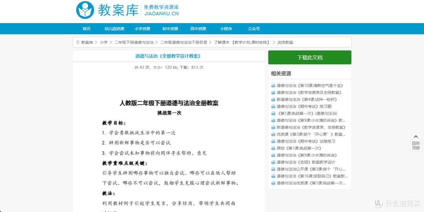Select 小学资源 in the navigation bar
This screenshot has width=424, height=212.
142,29
